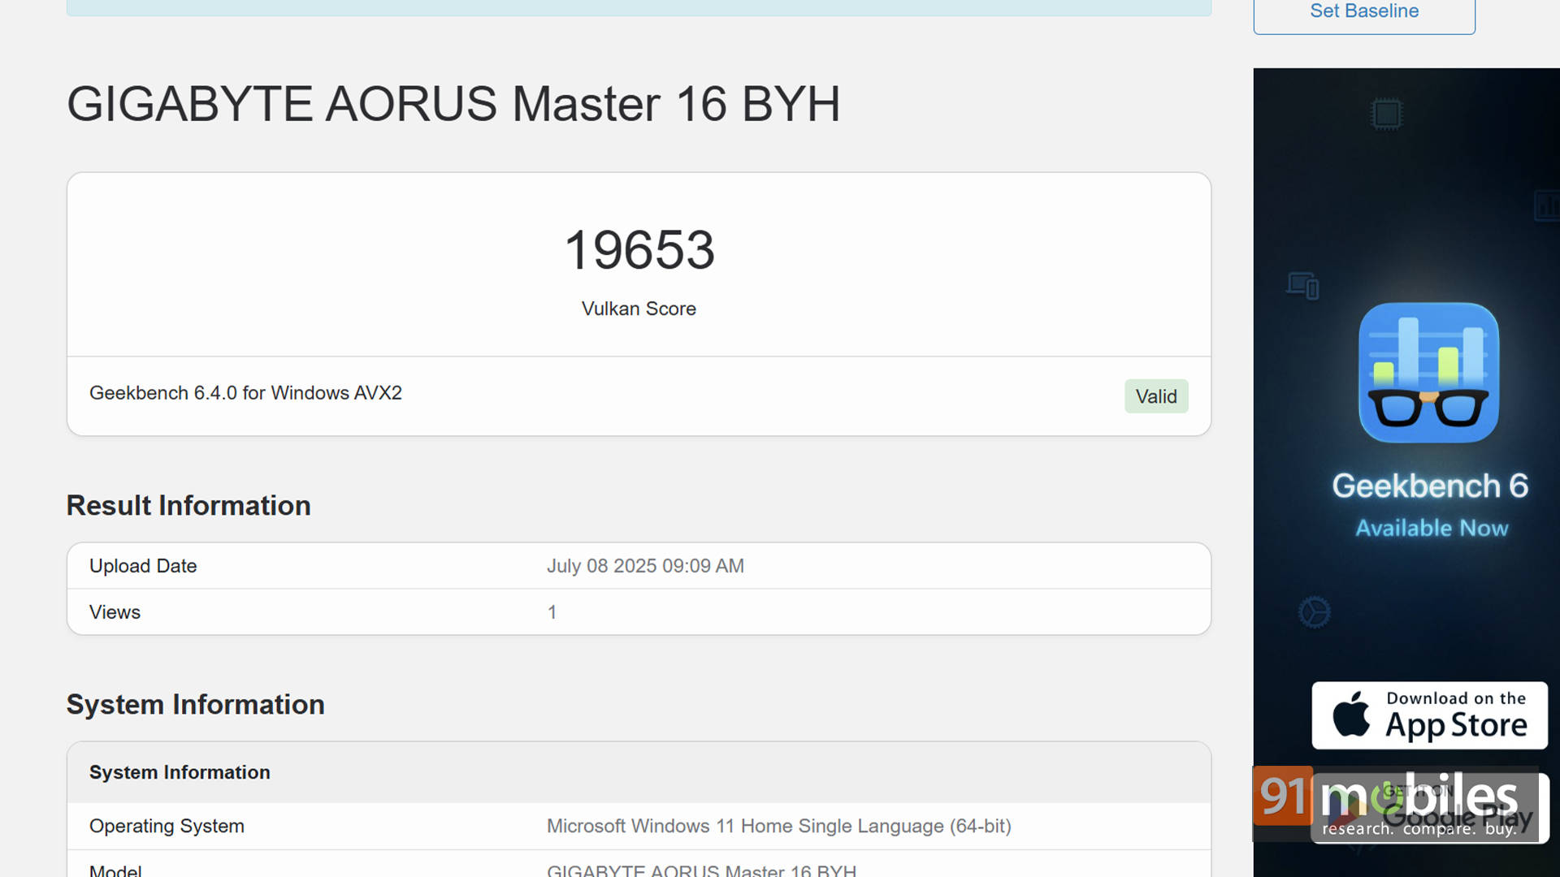Click the Valid status badge
This screenshot has height=877, width=1560.
click(1156, 396)
